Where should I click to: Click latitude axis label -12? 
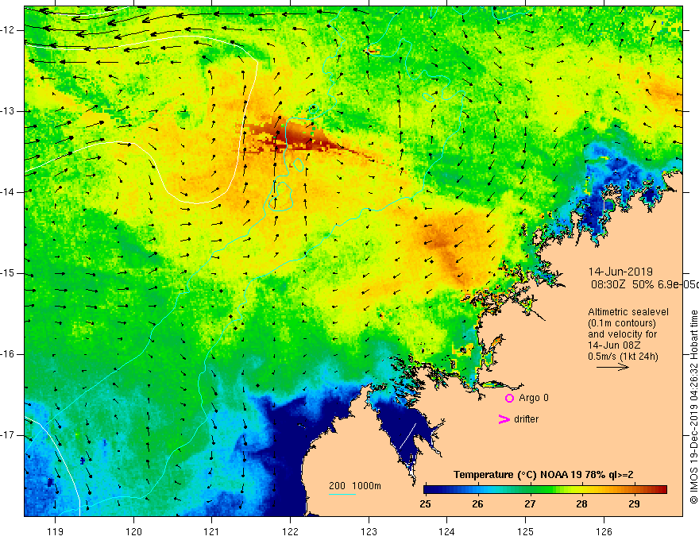[9, 30]
